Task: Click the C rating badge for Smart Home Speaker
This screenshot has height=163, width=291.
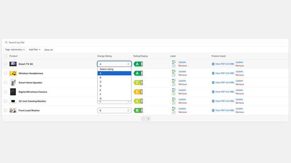Action: (x=138, y=83)
